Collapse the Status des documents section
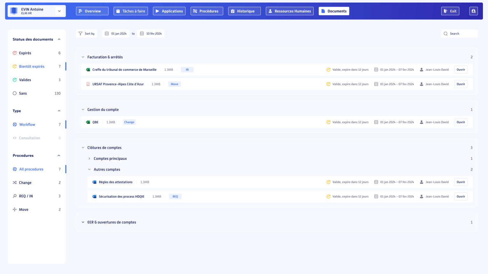 tap(59, 39)
